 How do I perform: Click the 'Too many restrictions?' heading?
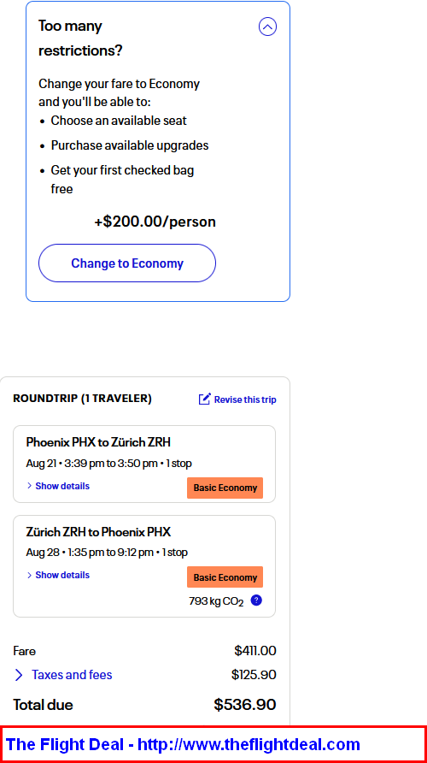click(x=80, y=38)
